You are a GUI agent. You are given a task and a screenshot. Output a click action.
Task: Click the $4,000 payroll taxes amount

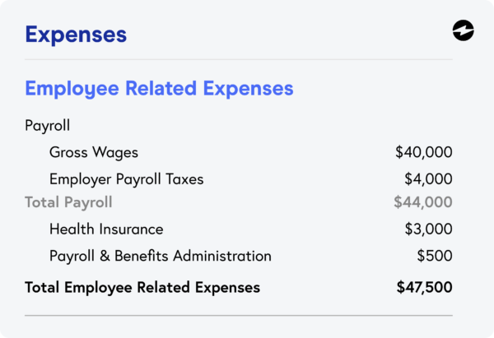click(428, 178)
